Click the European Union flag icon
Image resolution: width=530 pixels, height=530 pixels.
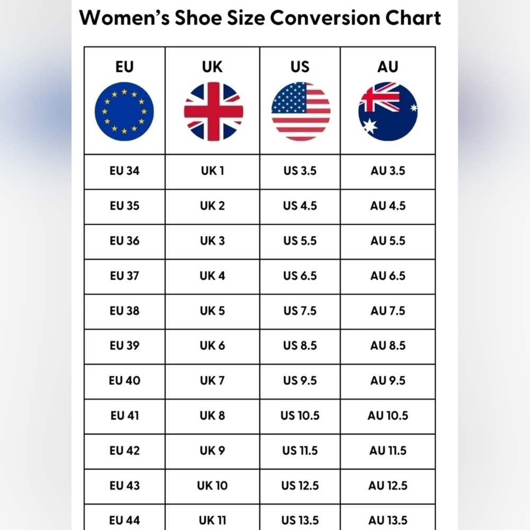click(124, 111)
